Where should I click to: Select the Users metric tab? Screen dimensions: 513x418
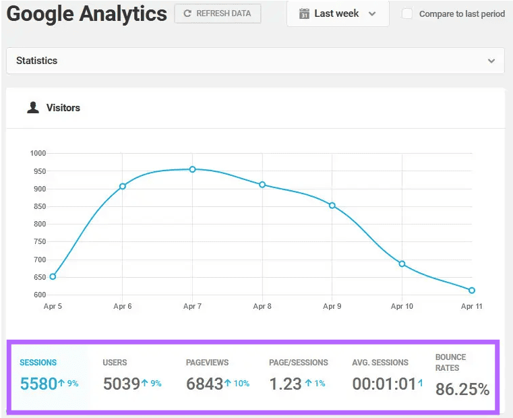(x=132, y=376)
